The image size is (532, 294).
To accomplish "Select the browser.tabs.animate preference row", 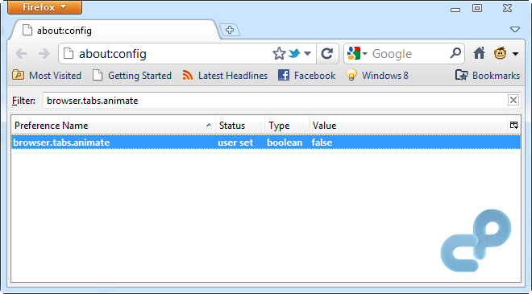I will tap(266, 142).
